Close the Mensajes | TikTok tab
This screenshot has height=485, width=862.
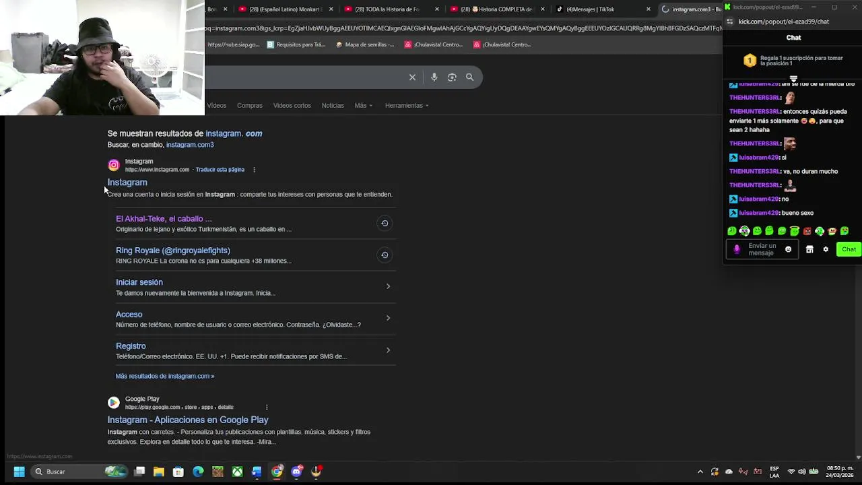pyautogui.click(x=648, y=9)
